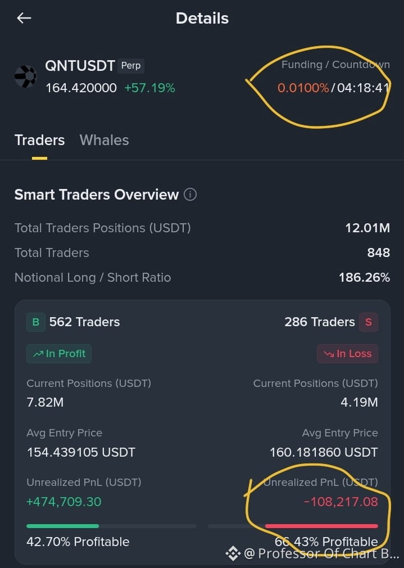Select the Traders tab
404x568 pixels.
[x=39, y=140]
